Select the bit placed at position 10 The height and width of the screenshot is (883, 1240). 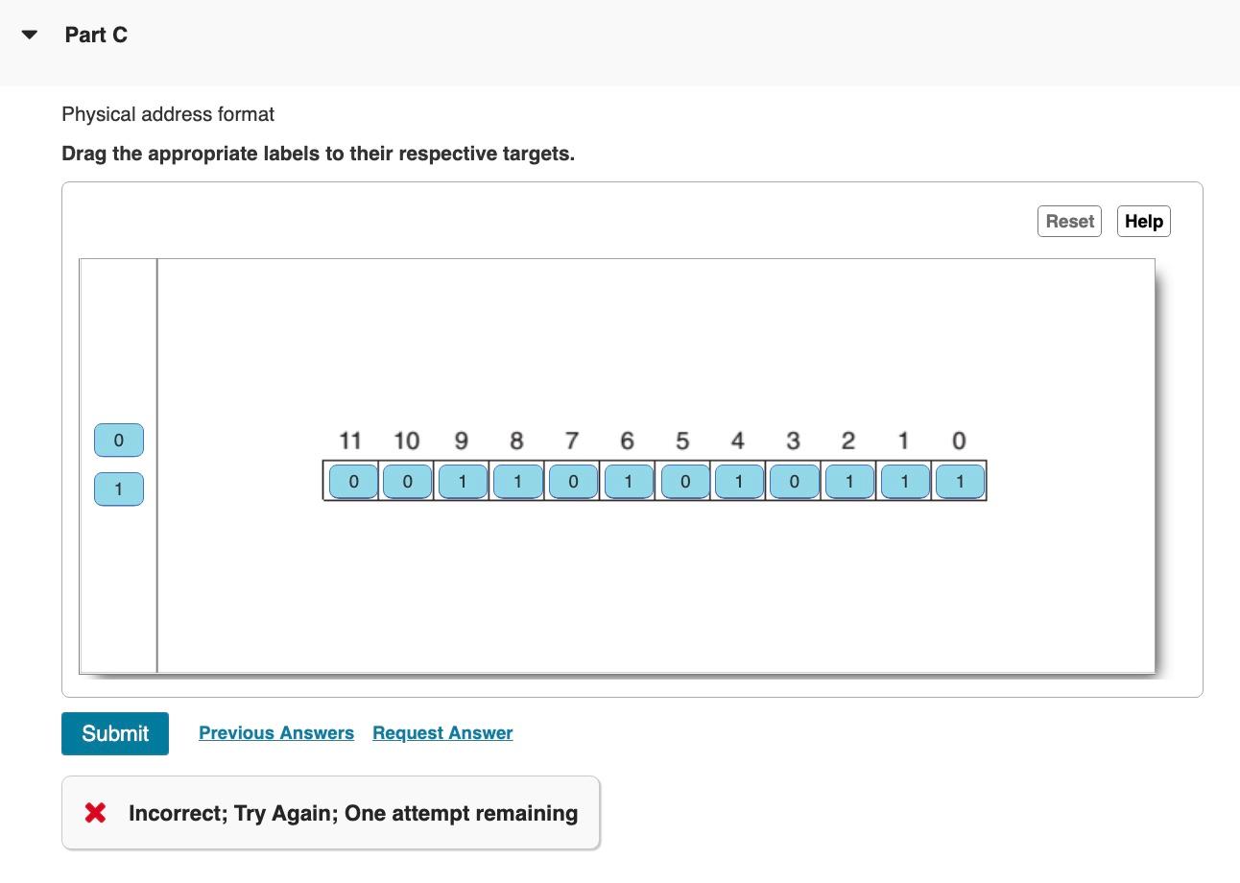[407, 481]
